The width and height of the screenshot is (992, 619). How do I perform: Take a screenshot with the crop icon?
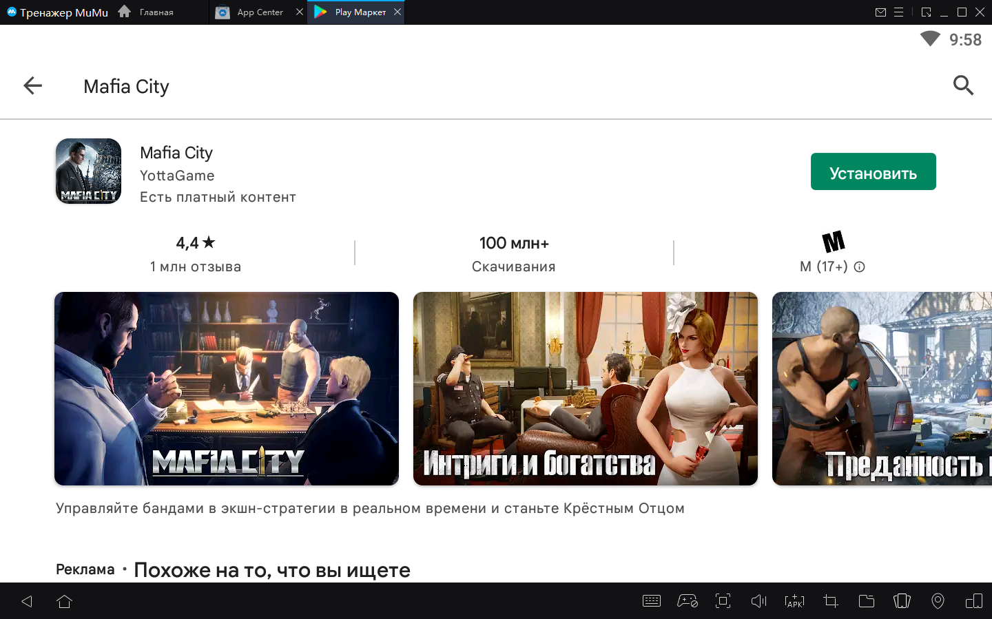[x=830, y=601]
